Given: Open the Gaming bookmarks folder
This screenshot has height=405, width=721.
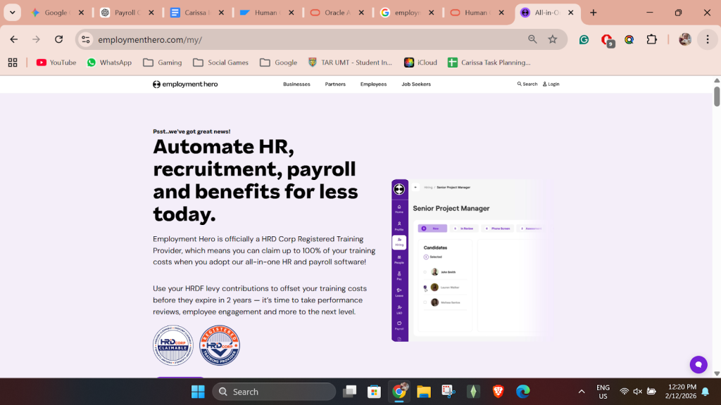Looking at the screenshot, I should point(163,63).
